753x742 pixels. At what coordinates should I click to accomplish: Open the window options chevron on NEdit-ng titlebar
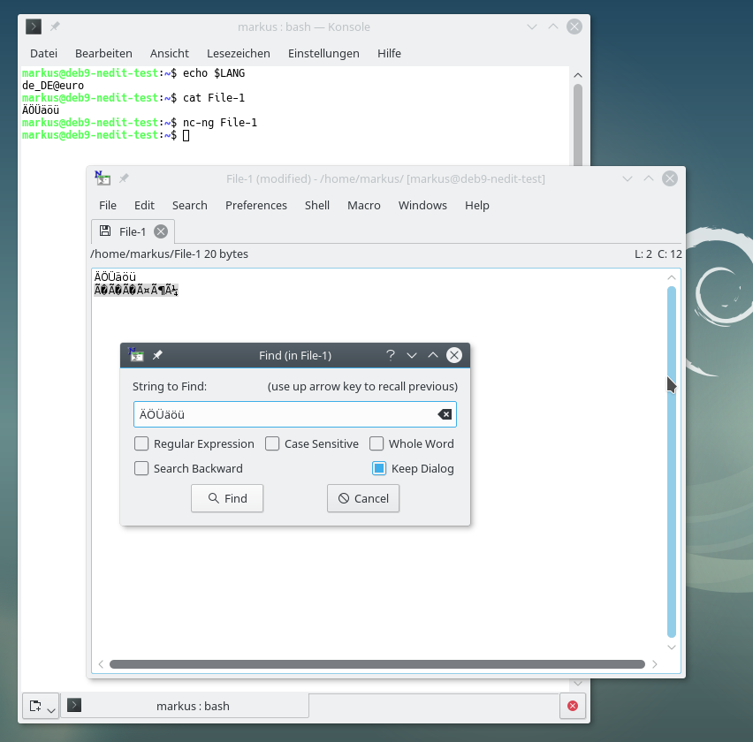[627, 178]
